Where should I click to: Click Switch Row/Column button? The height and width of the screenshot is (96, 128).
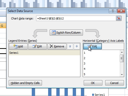coord(66,33)
